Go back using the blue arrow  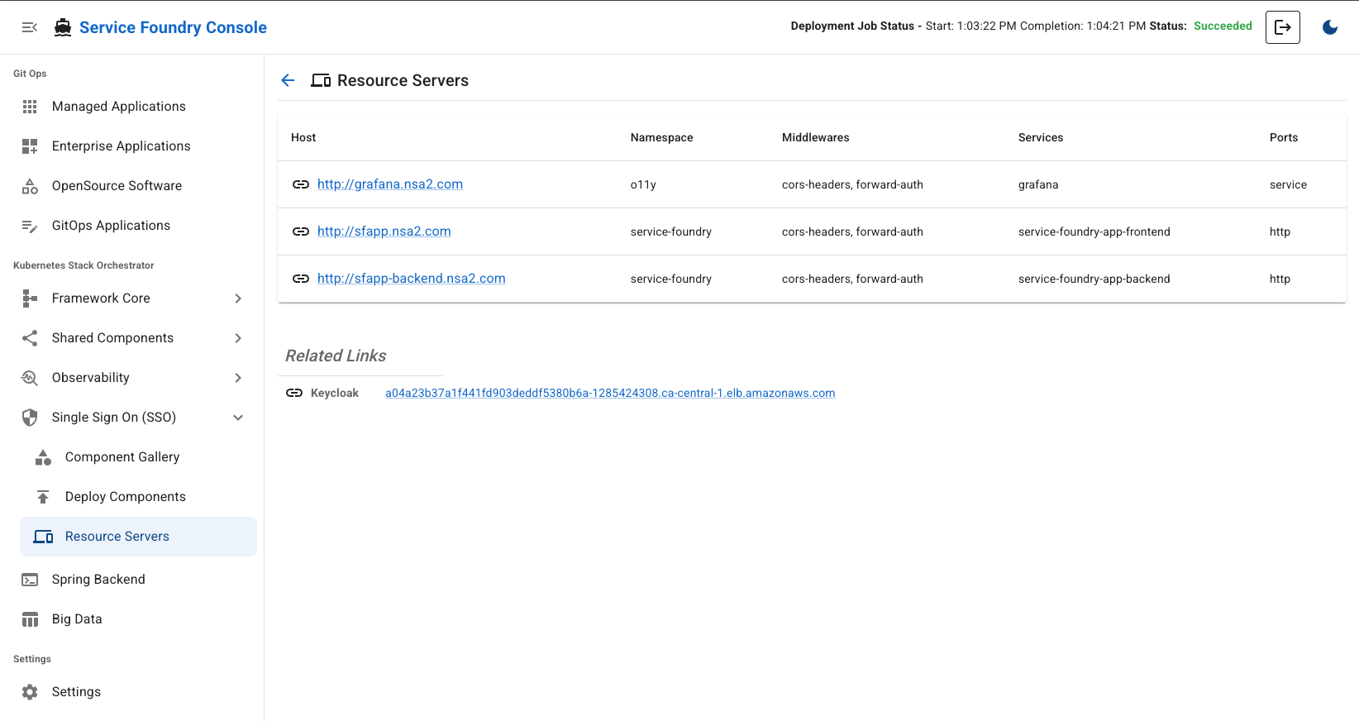pyautogui.click(x=288, y=80)
